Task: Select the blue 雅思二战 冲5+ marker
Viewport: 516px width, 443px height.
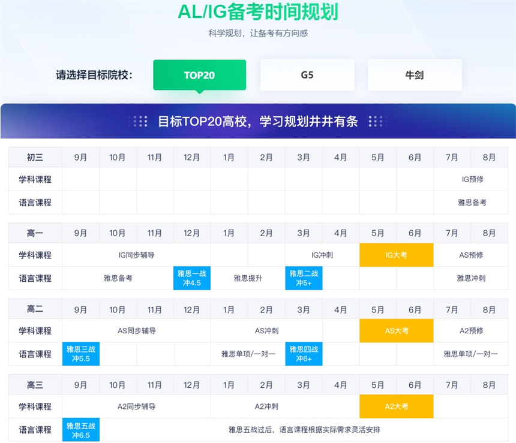Action: tap(304, 278)
